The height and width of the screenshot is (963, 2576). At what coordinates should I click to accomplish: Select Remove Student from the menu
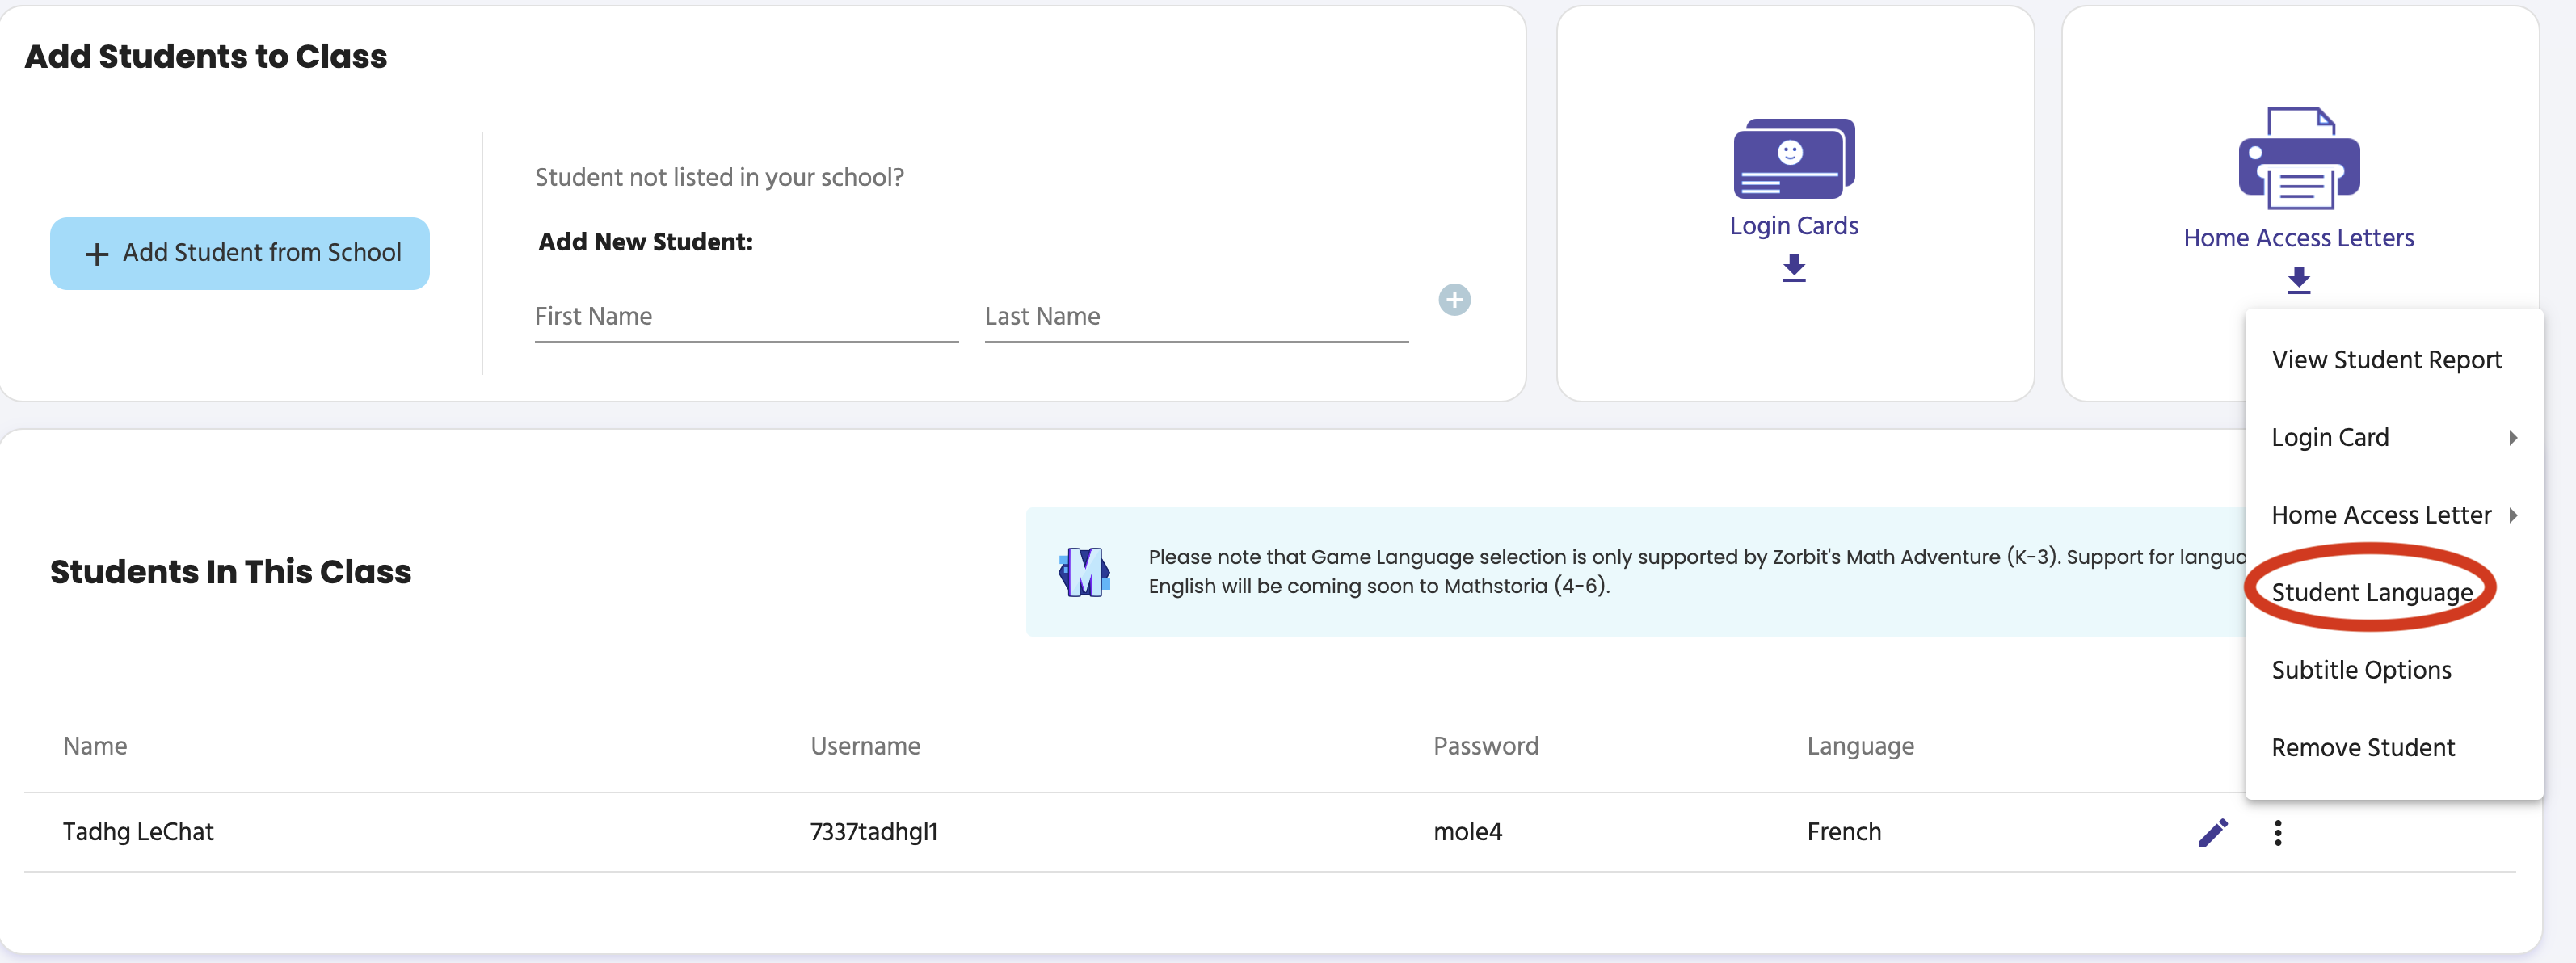[2362, 747]
